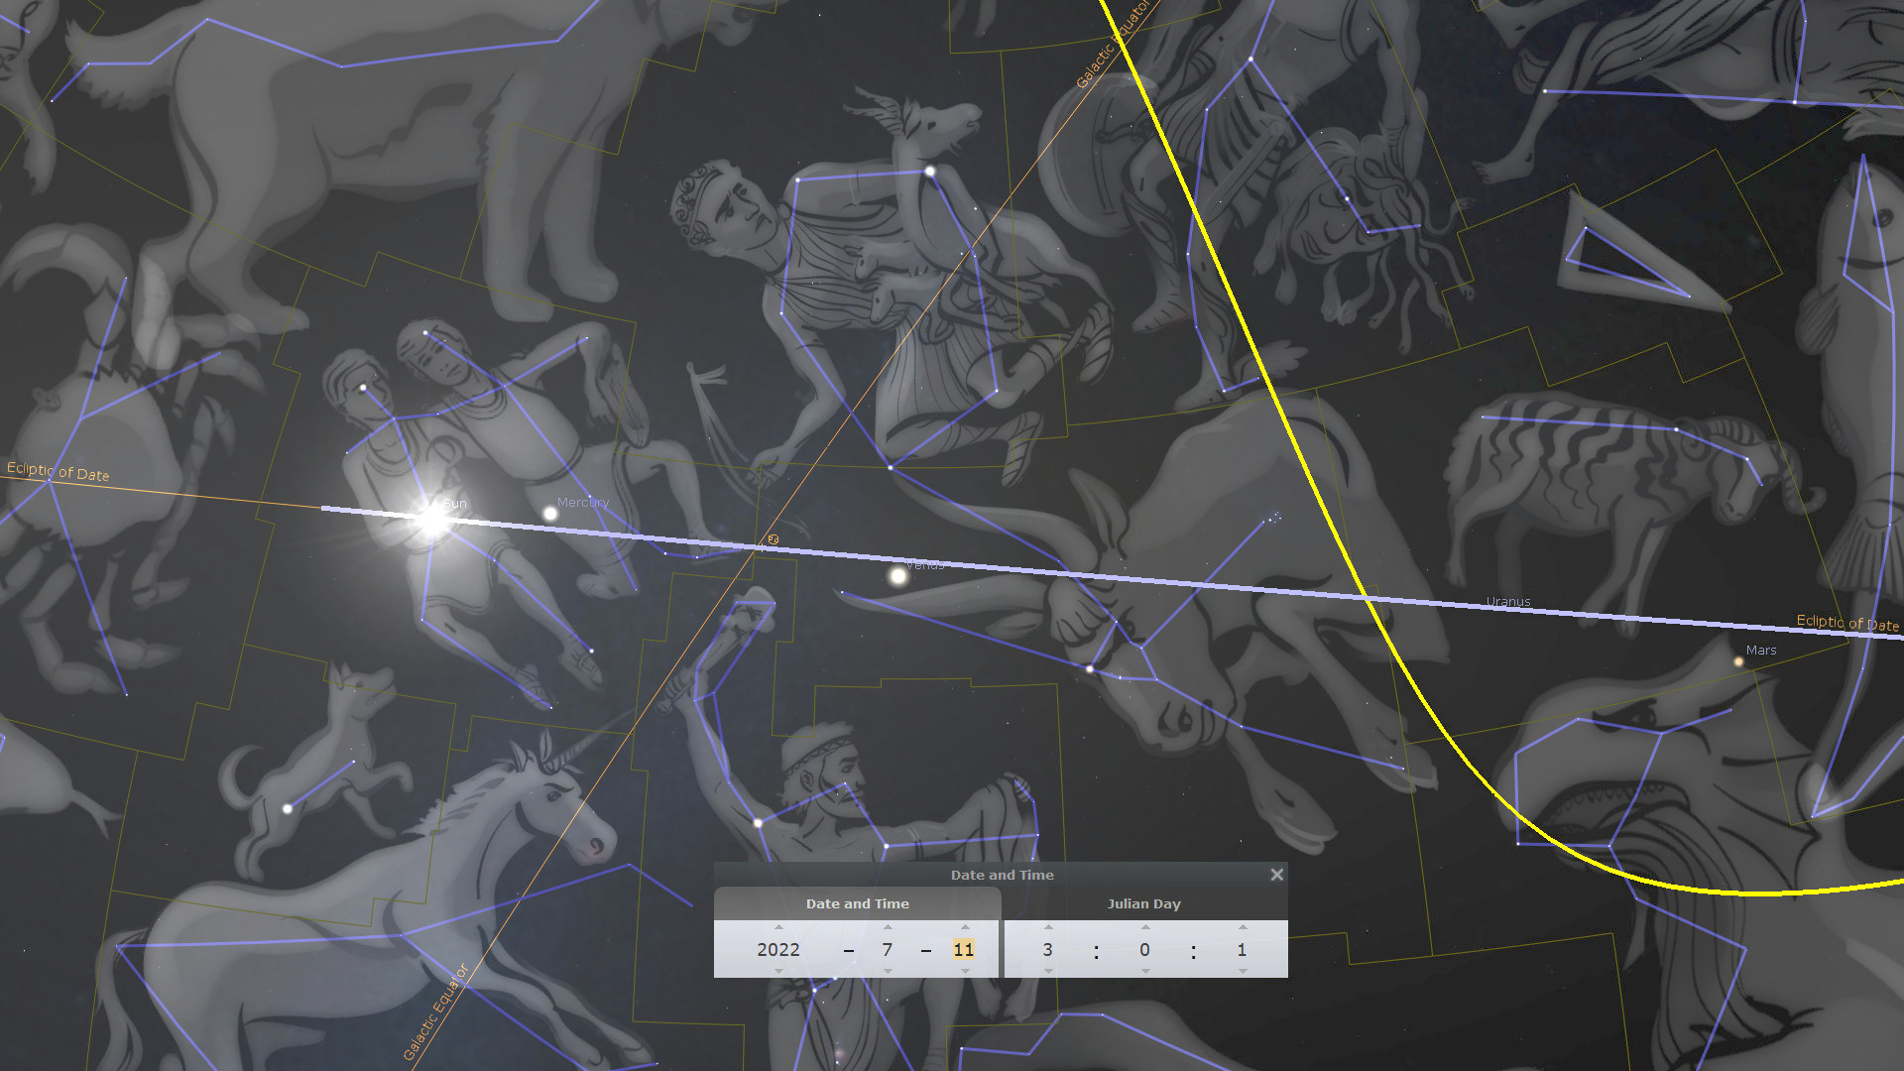
Task: Increase the year with up arrow
Action: point(778,927)
